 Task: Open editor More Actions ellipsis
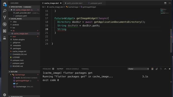tap(169, 3)
